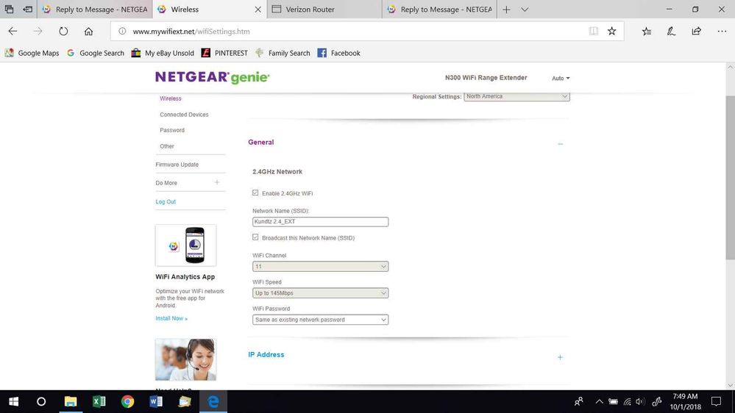
Task: Click the Install Now link
Action: coord(171,318)
